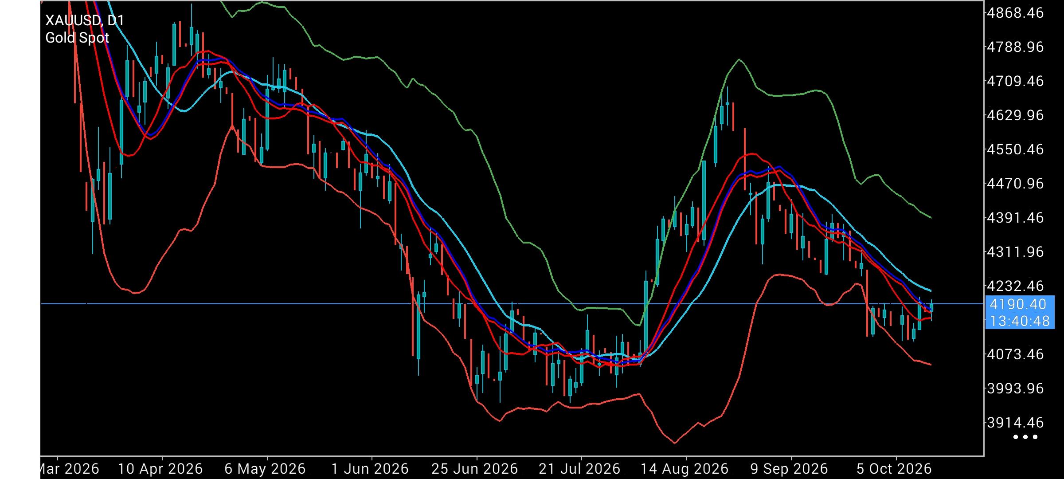The height and width of the screenshot is (479, 1064).
Task: Click the 25 Jun 2026 date label
Action: click(474, 469)
